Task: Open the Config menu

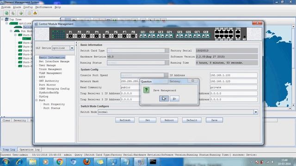Action: (x=28, y=7)
